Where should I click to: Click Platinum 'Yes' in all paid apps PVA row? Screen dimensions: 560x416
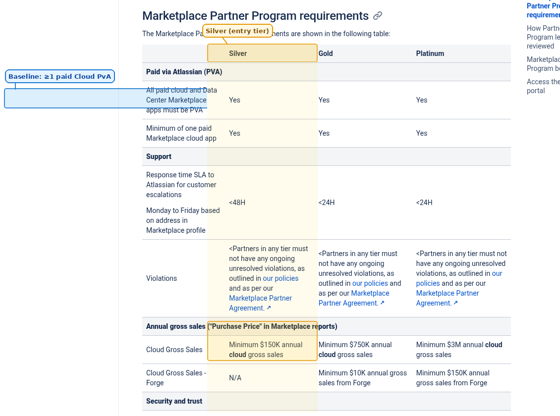(421, 100)
